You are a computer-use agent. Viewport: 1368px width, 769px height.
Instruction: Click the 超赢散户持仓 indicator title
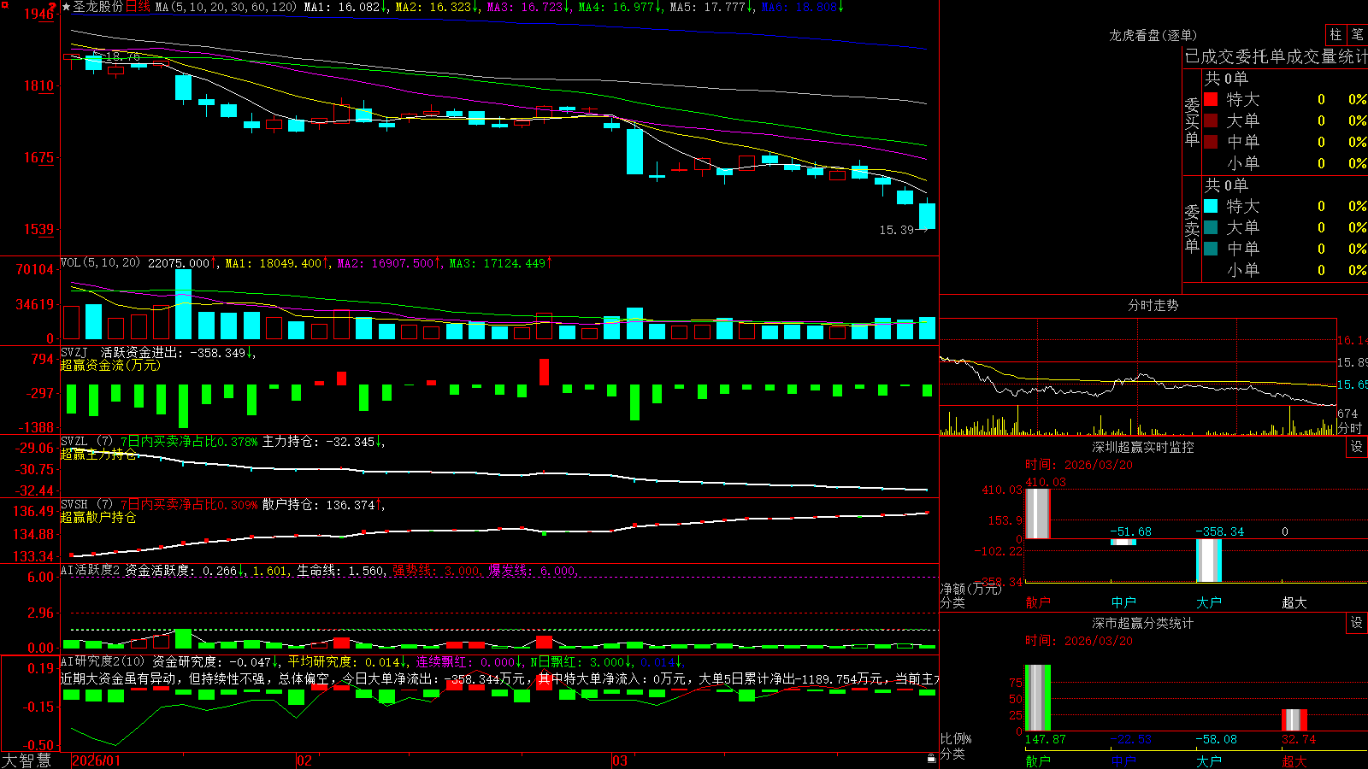[x=98, y=518]
